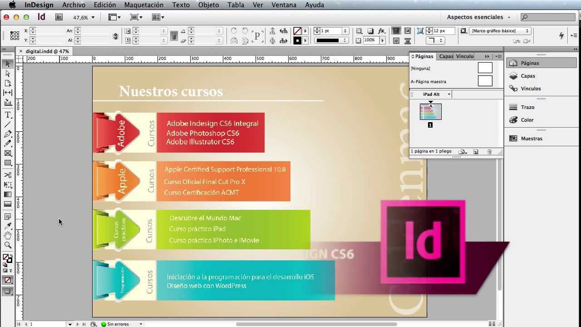Click the opacity 100% field
The image size is (581, 327).
(370, 40)
